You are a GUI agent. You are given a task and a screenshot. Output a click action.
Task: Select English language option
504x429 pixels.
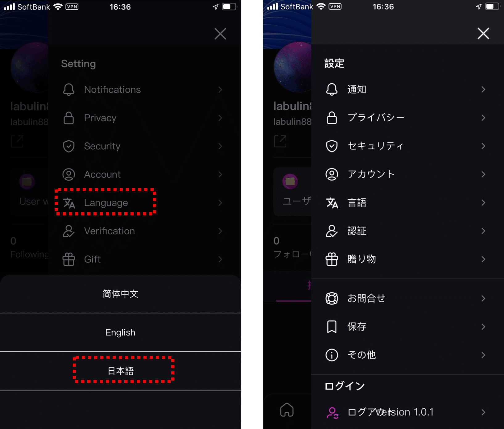pyautogui.click(x=120, y=332)
